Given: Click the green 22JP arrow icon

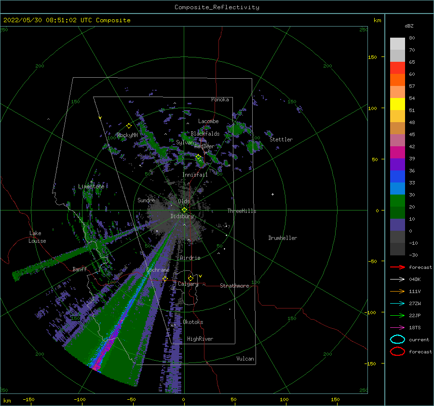Looking at the screenshot, I should (397, 315).
